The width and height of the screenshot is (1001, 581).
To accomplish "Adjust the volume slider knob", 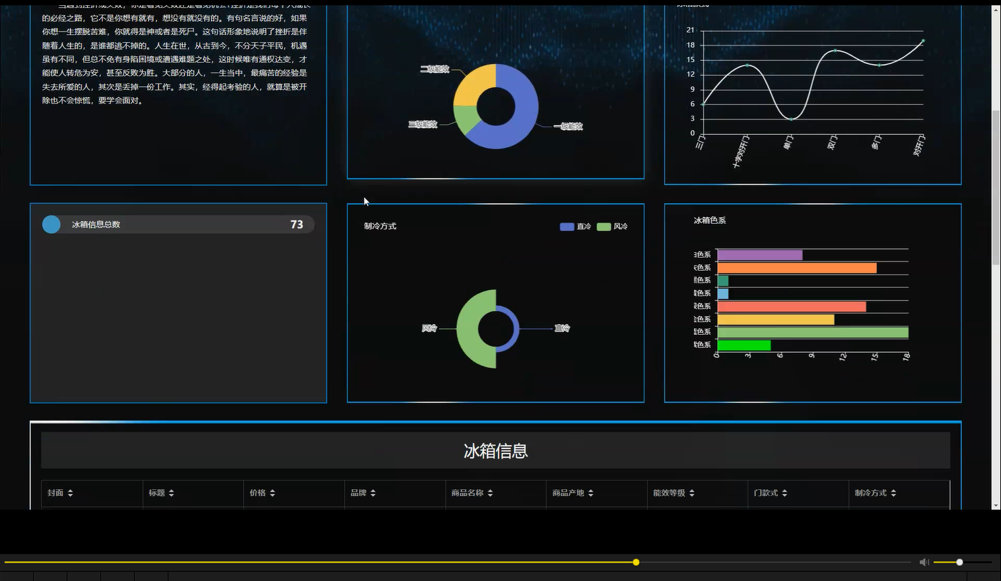I will coord(959,562).
